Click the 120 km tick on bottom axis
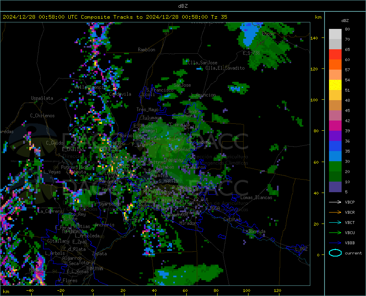 277,290
